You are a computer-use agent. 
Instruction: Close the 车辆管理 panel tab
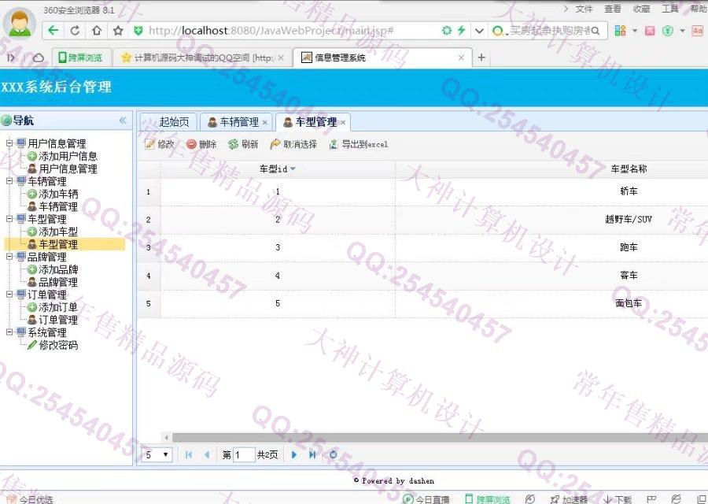pyautogui.click(x=264, y=123)
